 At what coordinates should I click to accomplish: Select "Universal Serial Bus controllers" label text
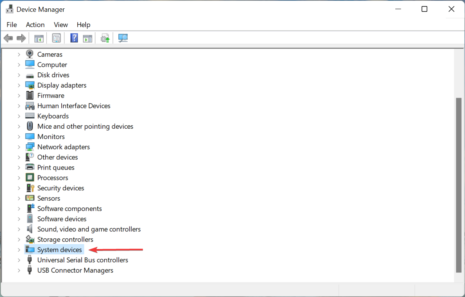(x=83, y=260)
